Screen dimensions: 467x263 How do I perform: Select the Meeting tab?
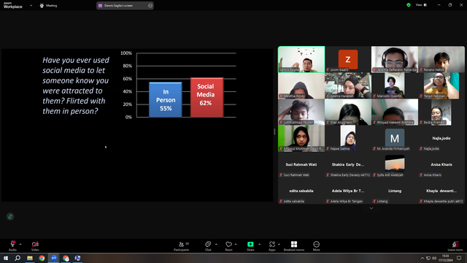(x=48, y=5)
